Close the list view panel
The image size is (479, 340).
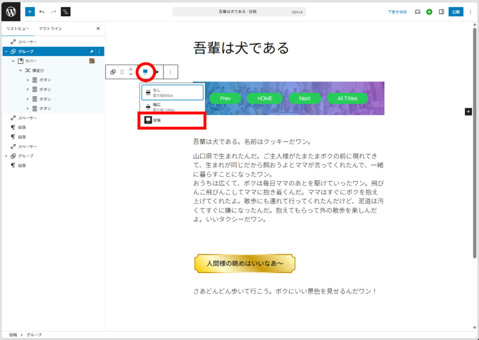[x=98, y=29]
